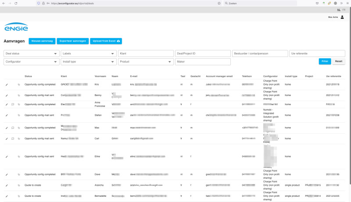Open the Product filter dropdown

click(x=145, y=62)
